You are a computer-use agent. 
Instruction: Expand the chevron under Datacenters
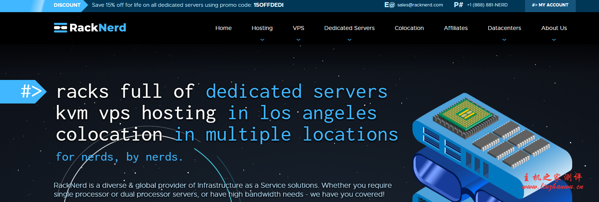point(504,40)
